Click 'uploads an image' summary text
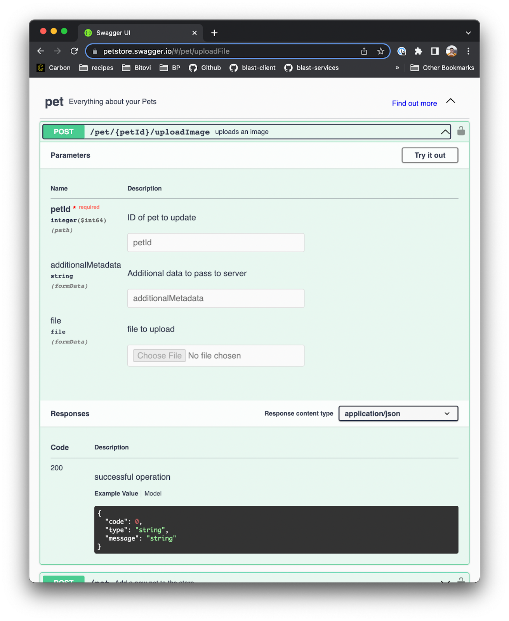 [242, 132]
